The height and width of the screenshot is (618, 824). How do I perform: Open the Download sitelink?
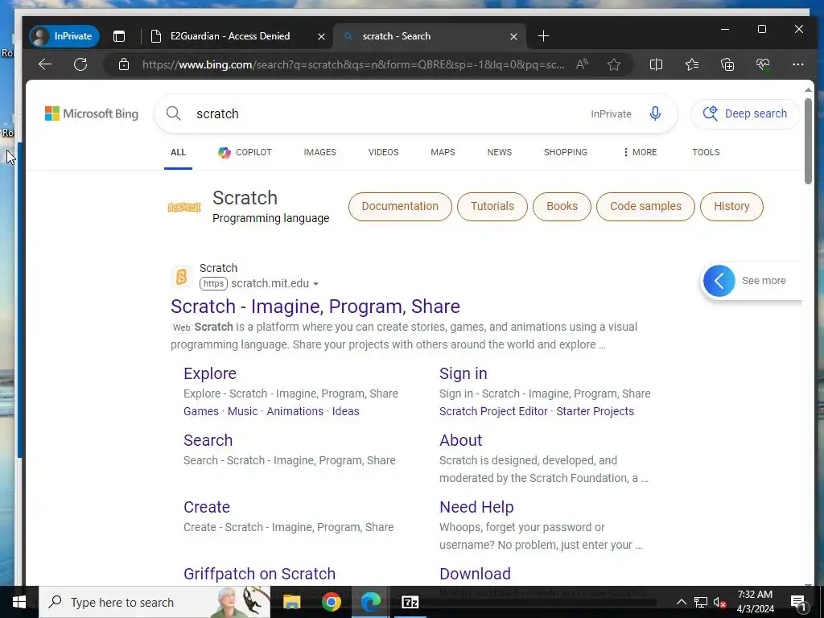(x=475, y=574)
